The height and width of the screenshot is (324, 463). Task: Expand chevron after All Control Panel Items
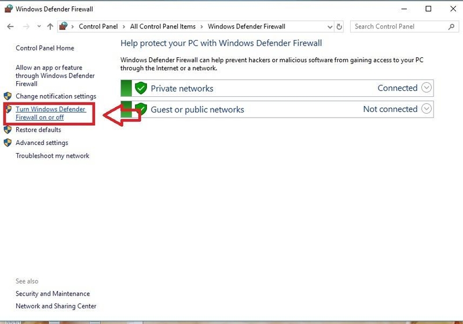pos(201,27)
